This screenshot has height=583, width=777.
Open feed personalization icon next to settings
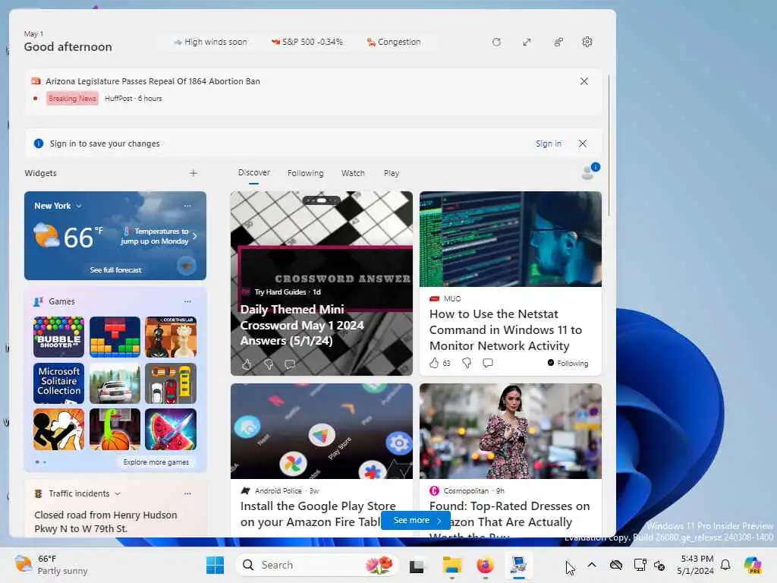pyautogui.click(x=558, y=43)
